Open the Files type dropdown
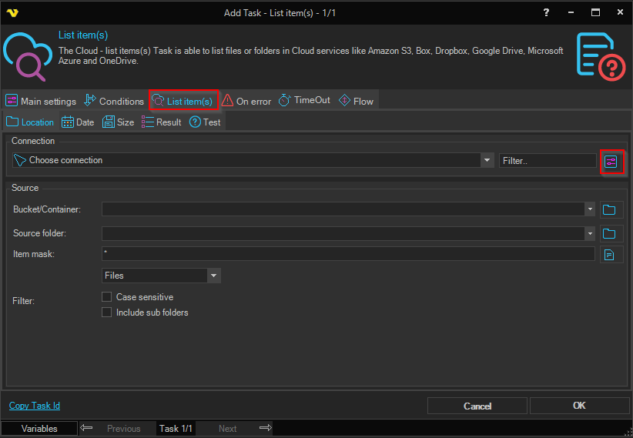Viewport: 633px width, 438px height. tap(213, 276)
